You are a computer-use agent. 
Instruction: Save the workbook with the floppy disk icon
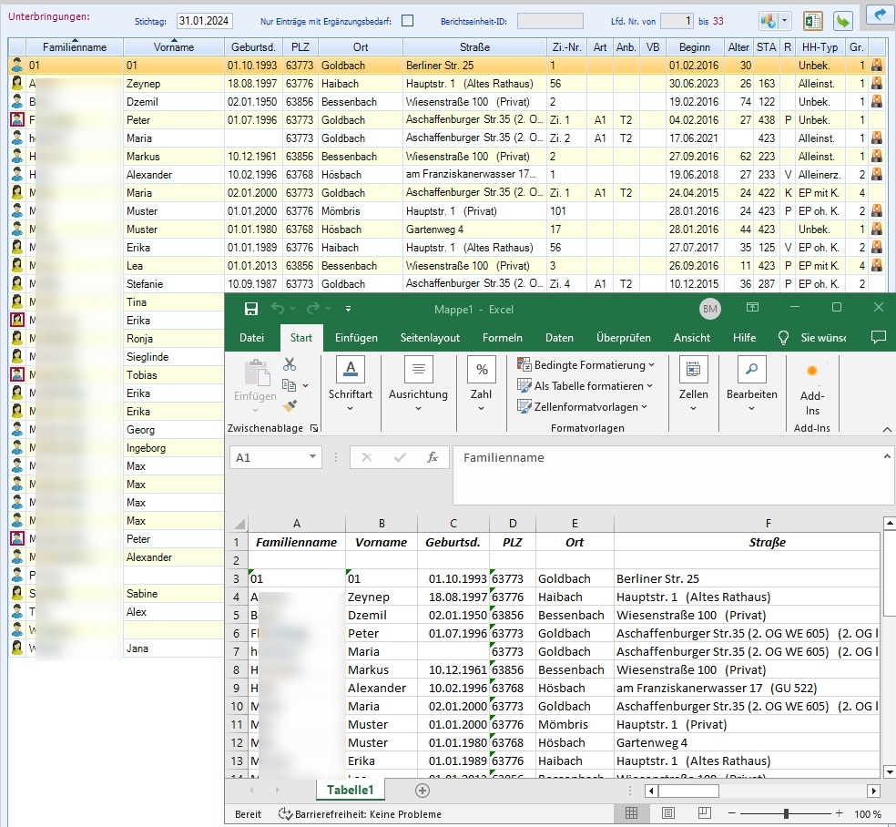tap(250, 309)
